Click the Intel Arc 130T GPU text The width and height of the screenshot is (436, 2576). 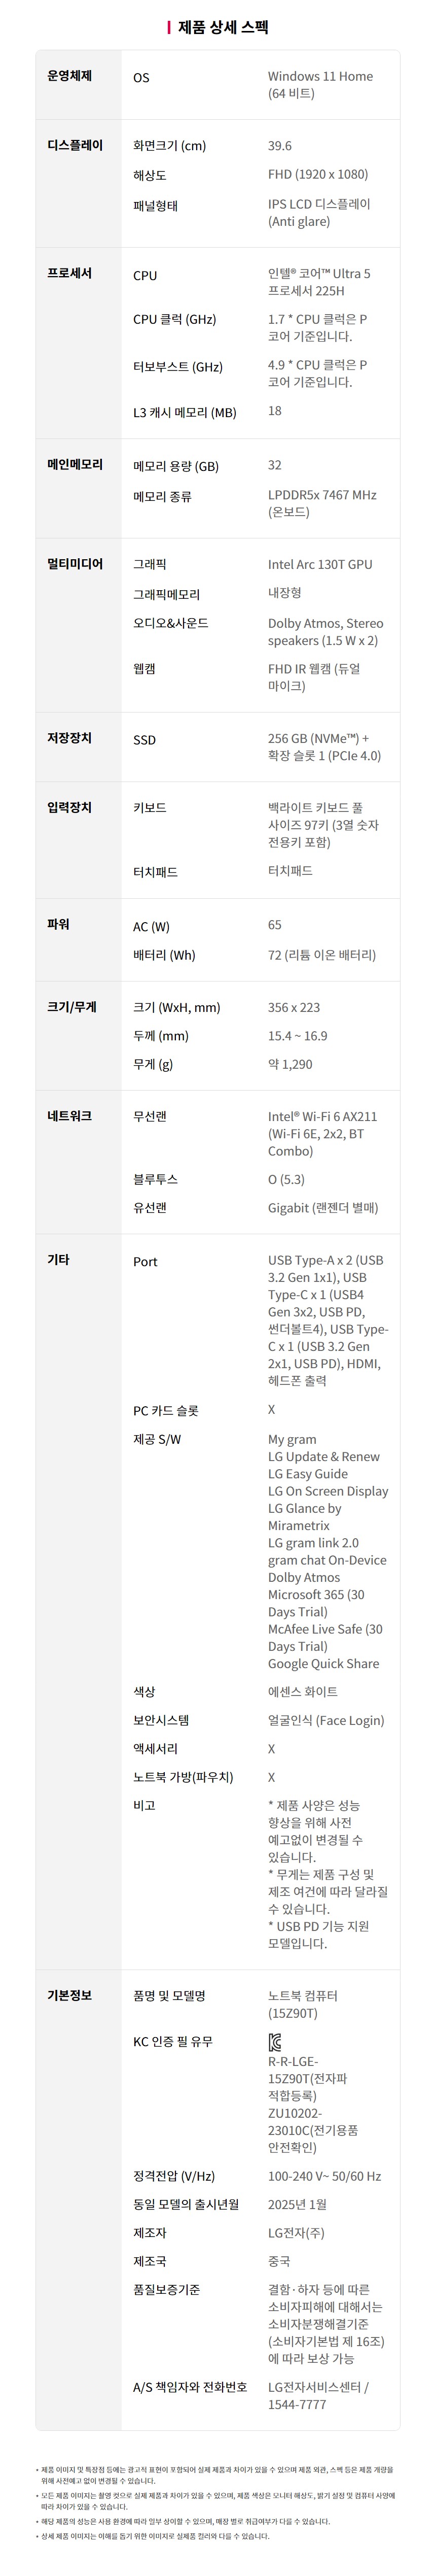320,564
